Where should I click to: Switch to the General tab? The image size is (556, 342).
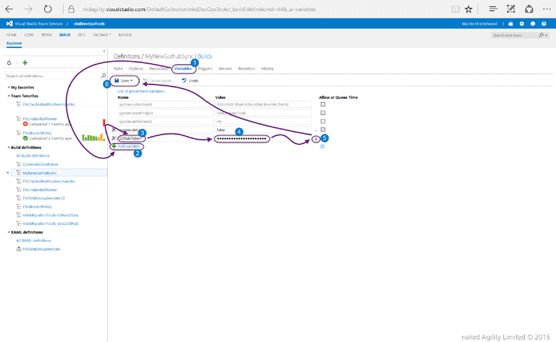point(225,68)
